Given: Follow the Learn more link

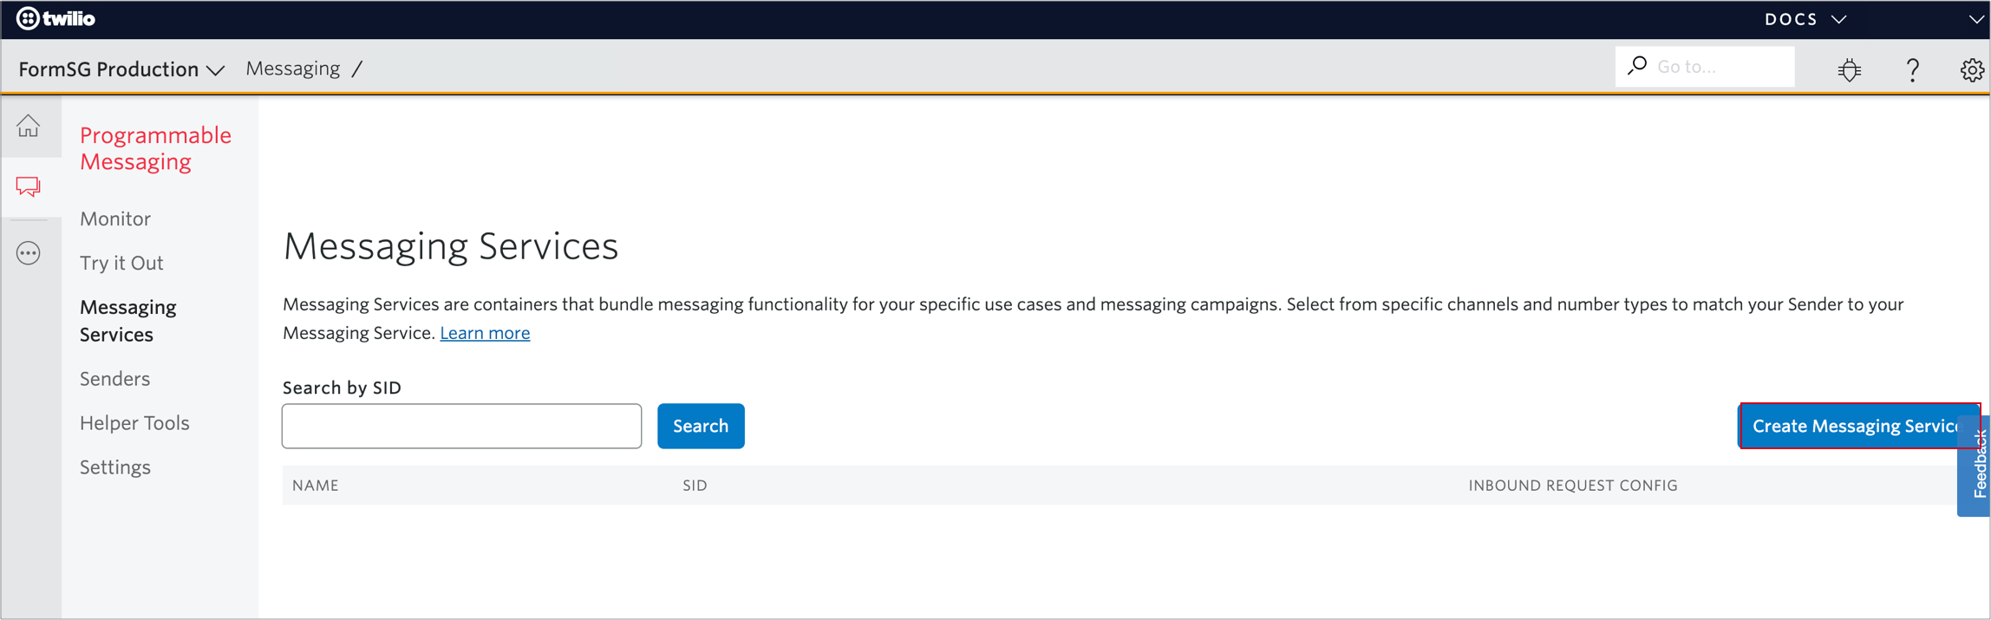Looking at the screenshot, I should (485, 333).
